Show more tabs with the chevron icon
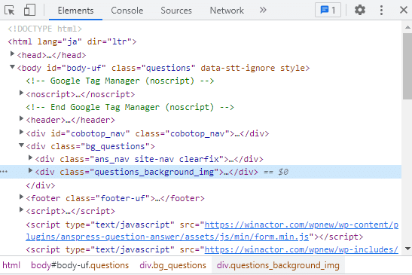The width and height of the screenshot is (412, 275). pos(263,10)
